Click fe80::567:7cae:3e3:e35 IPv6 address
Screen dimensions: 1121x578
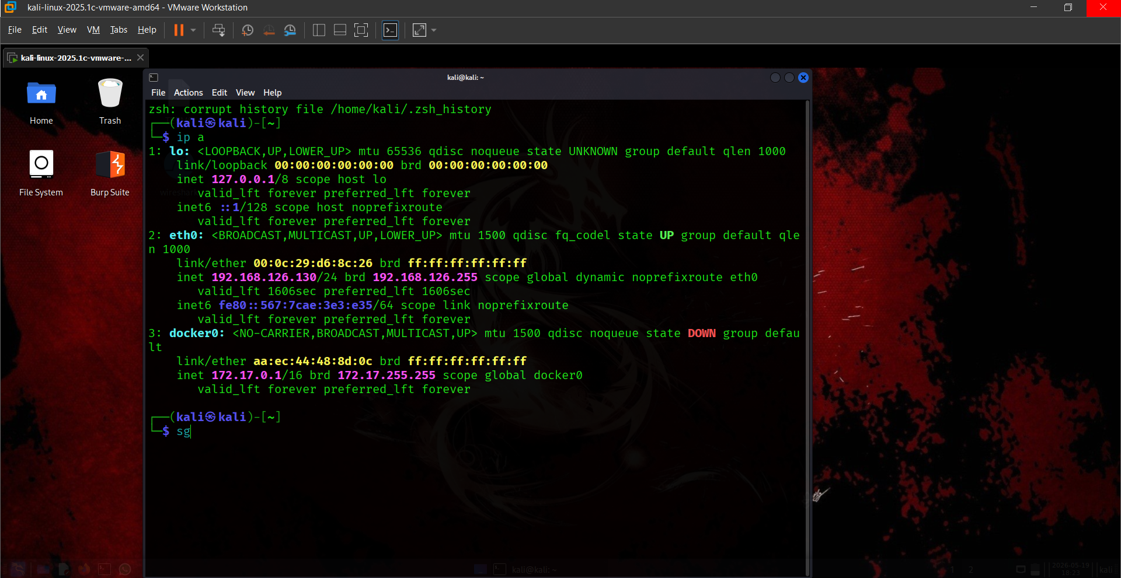click(295, 305)
